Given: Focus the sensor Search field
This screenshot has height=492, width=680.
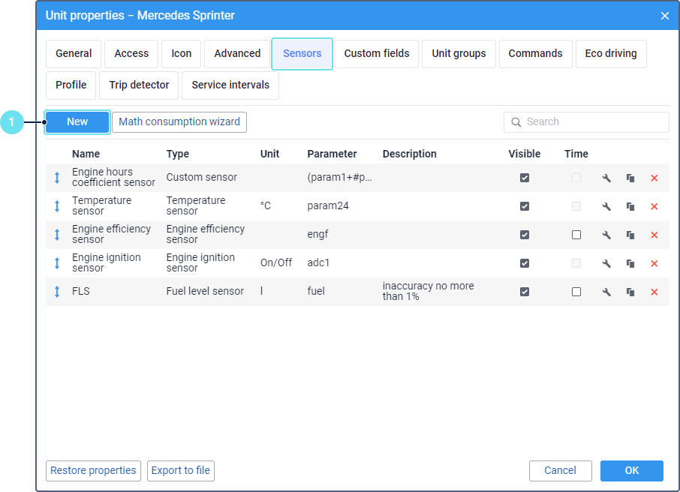Looking at the screenshot, I should point(593,122).
